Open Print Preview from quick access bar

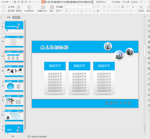pos(26,2)
